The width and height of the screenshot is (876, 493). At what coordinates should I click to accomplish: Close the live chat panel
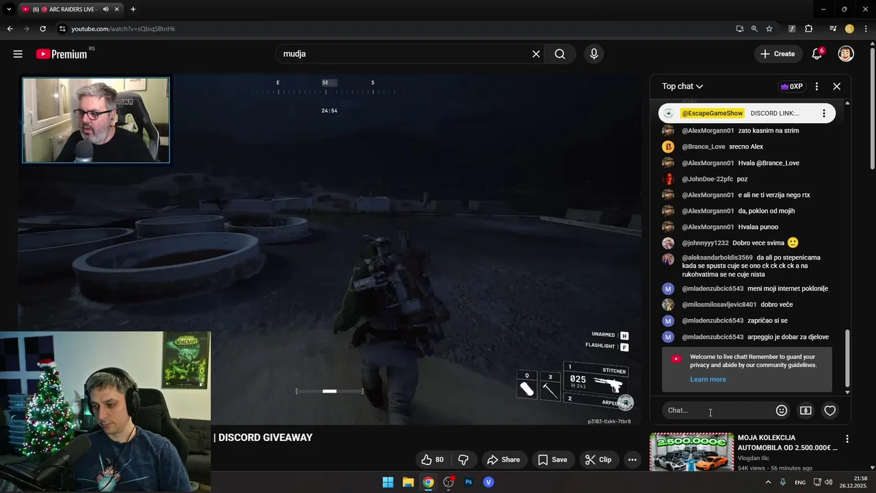click(836, 86)
